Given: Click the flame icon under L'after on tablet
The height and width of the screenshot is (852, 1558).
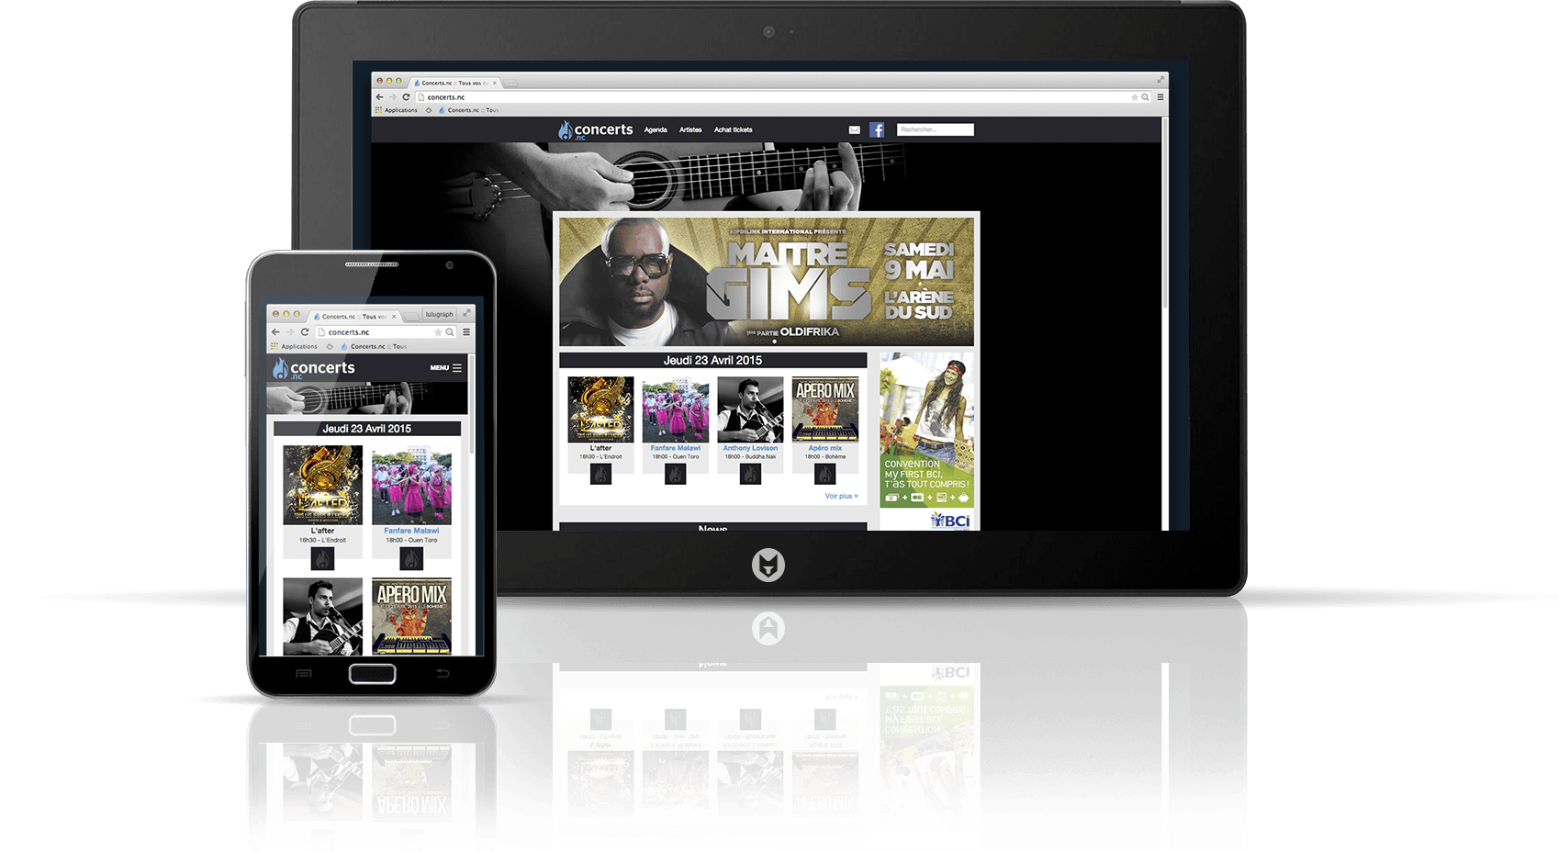Looking at the screenshot, I should pos(600,474).
